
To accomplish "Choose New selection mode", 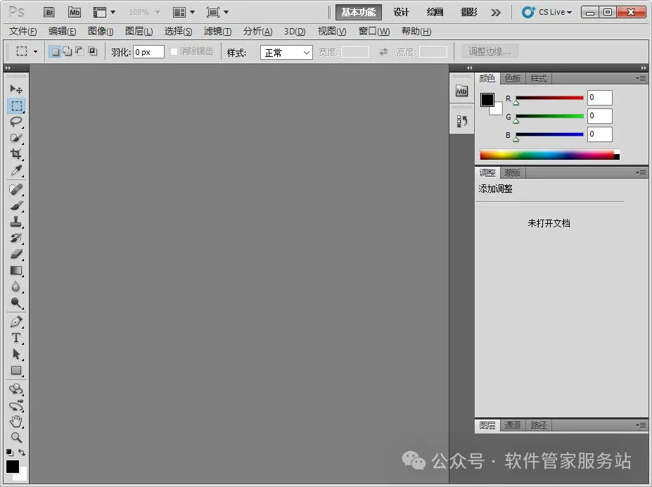I will pyautogui.click(x=55, y=51).
